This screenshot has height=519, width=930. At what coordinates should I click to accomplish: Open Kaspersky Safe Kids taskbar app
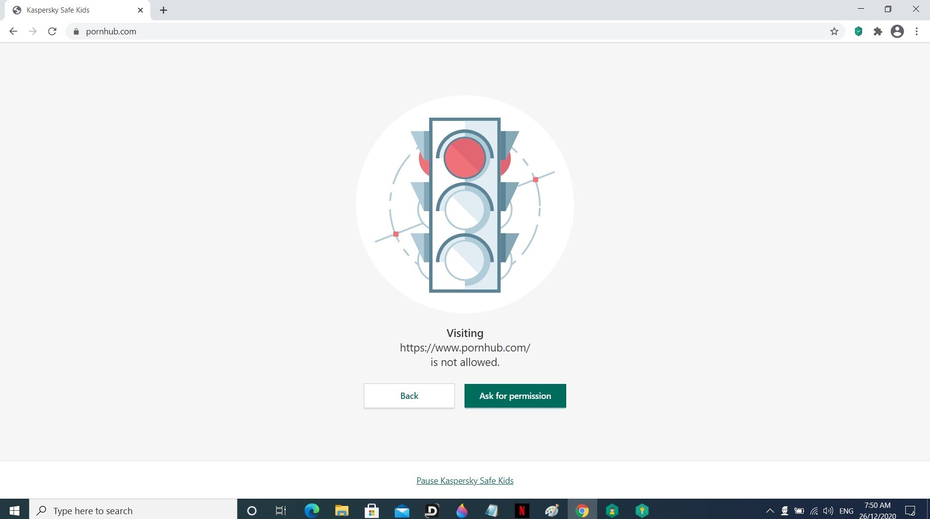coord(612,510)
